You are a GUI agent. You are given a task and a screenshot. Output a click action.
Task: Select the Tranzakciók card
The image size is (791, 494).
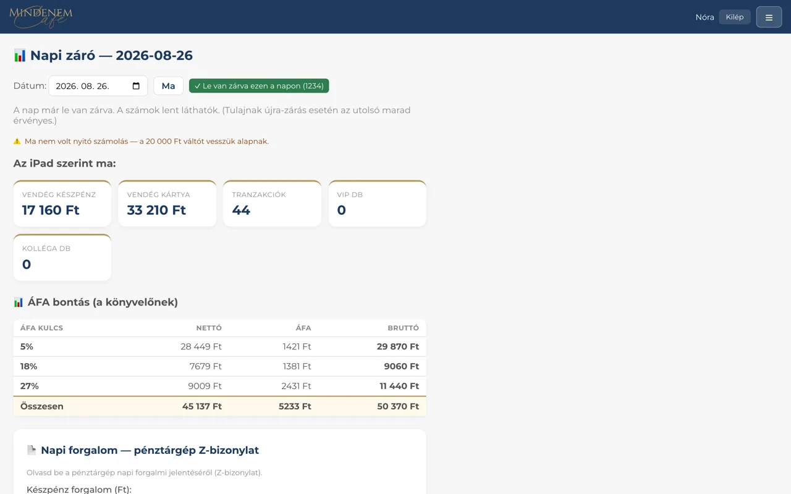pyautogui.click(x=273, y=203)
